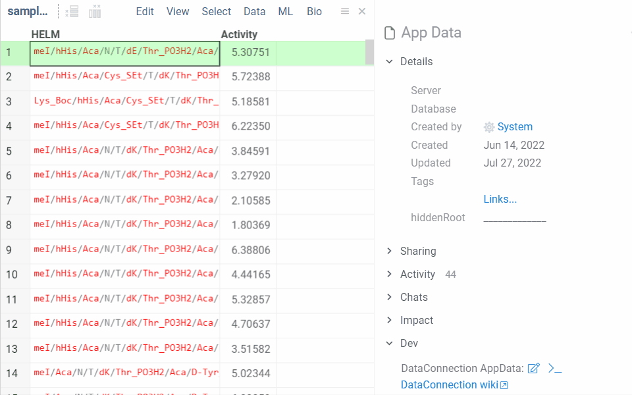The width and height of the screenshot is (632, 395).
Task: Open the hamburger menu above the table
Action: 344,11
